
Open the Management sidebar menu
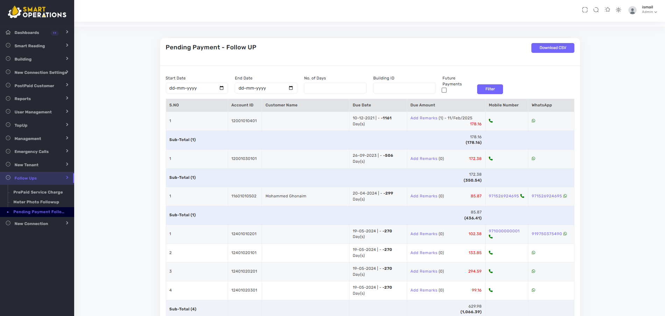point(37,139)
